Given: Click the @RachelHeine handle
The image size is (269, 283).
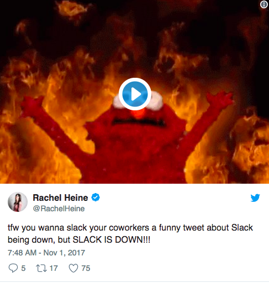Looking at the screenshot, I should tap(59, 209).
